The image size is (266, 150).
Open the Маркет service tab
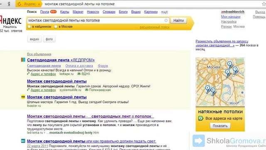pos(78,12)
